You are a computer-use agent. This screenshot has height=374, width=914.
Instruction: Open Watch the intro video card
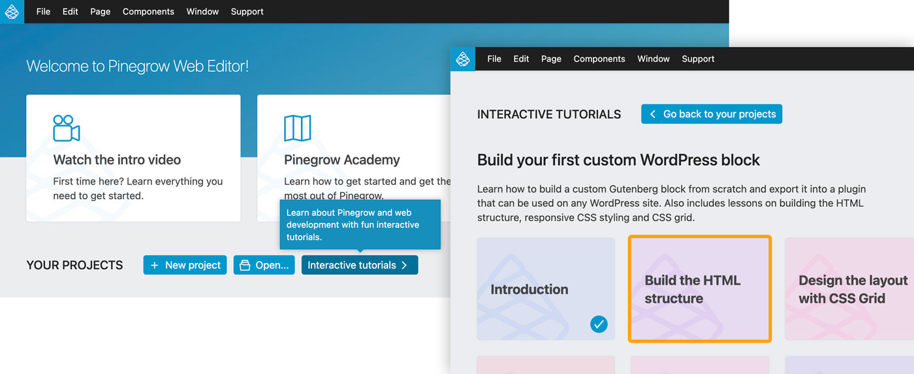(133, 159)
